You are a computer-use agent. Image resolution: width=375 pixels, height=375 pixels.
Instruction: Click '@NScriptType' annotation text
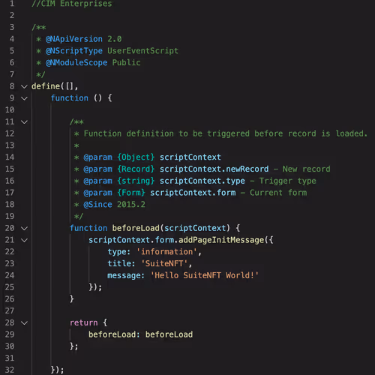pyautogui.click(x=74, y=51)
